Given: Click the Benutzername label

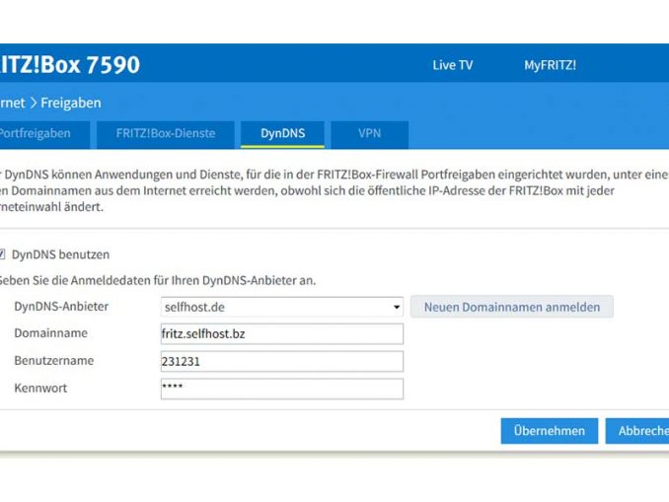Looking at the screenshot, I should coord(53,360).
